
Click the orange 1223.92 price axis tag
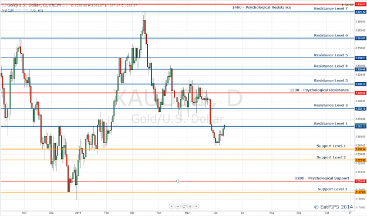361,160
